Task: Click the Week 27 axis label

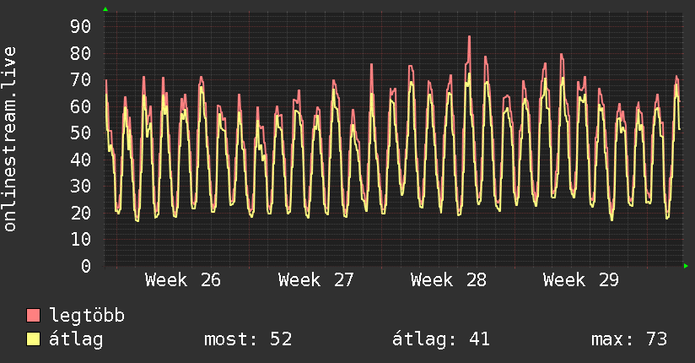Action: (x=315, y=279)
